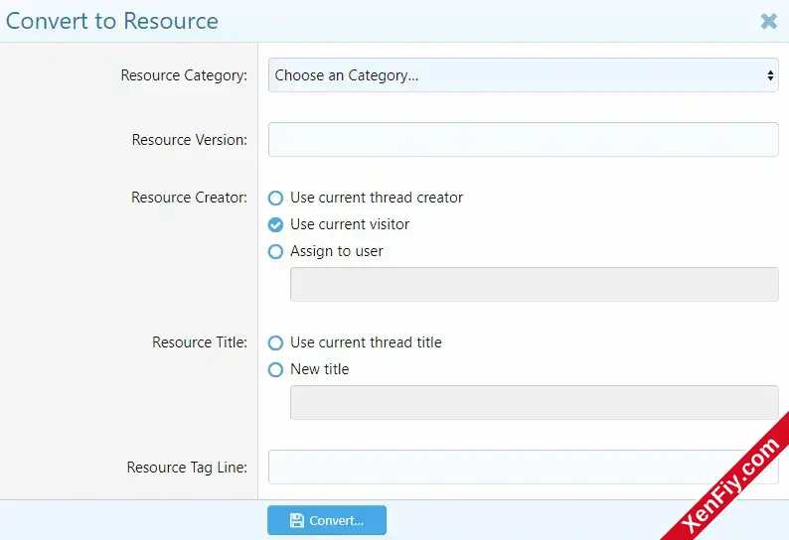Focus the Resource Version text field
Screen dimensions: 789x540
524,139
